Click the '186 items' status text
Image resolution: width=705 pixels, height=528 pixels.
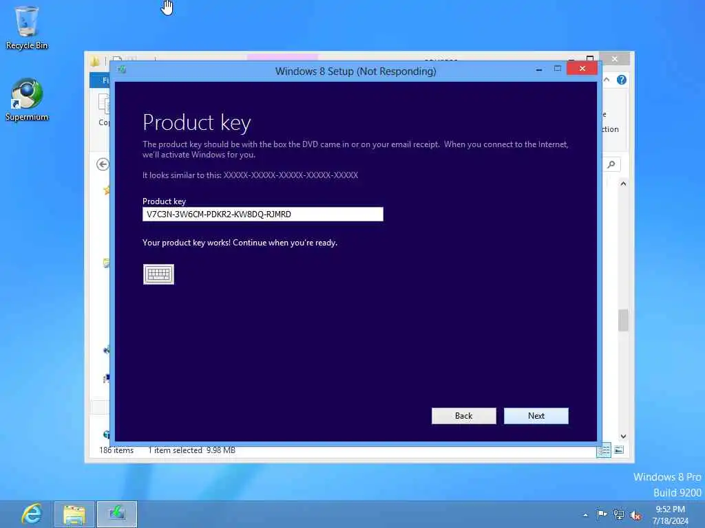[x=116, y=450]
